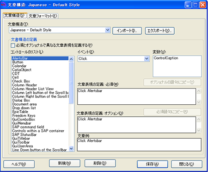Click the オプション sentence definition text box
This screenshot has width=208, height=172.
(x=136, y=125)
